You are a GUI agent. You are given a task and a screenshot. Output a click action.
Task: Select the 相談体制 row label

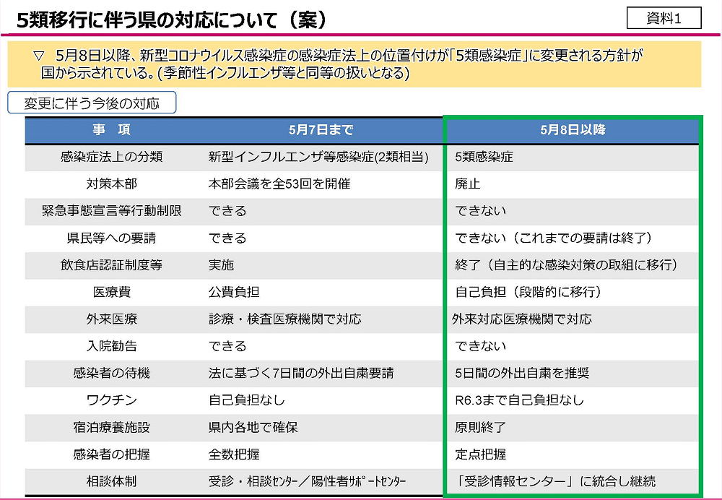[x=112, y=481]
